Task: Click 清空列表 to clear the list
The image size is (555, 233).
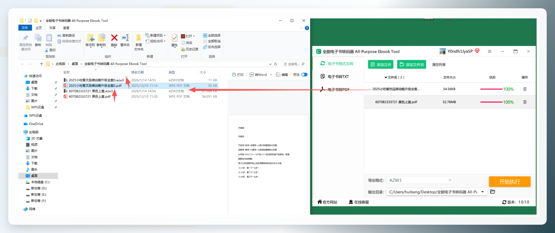Action: tap(439, 65)
